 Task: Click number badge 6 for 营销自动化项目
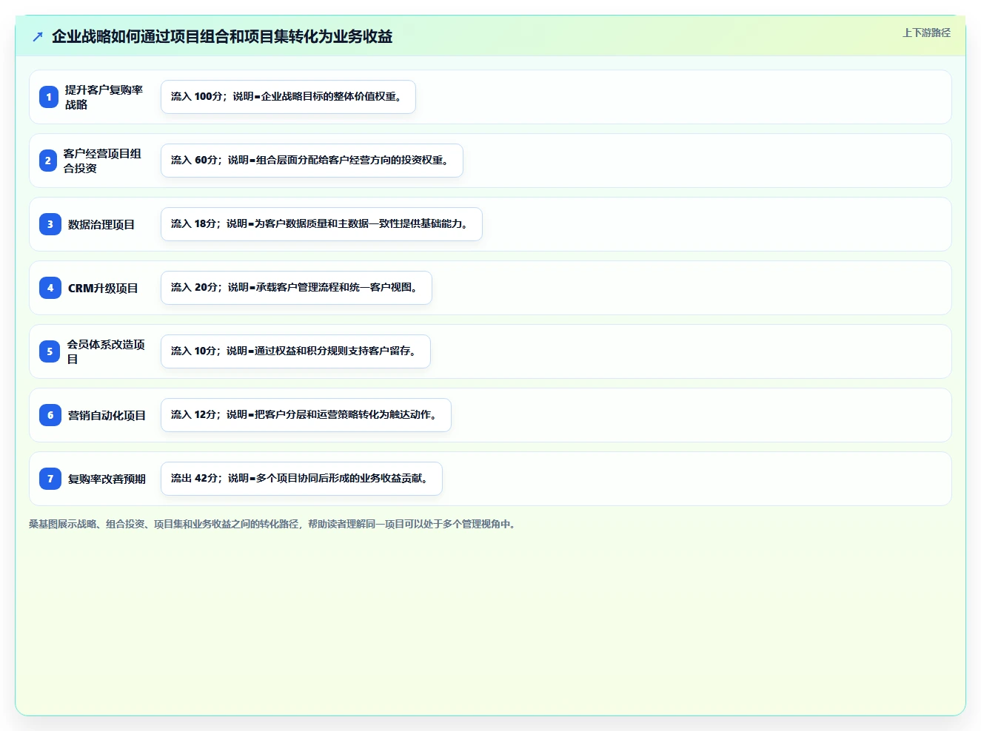(x=50, y=415)
